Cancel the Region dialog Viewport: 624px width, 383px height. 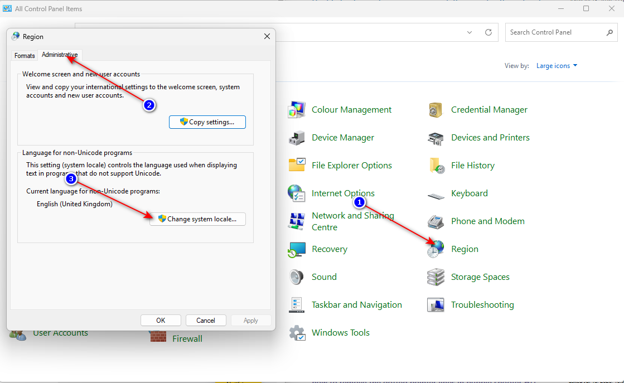pos(206,321)
